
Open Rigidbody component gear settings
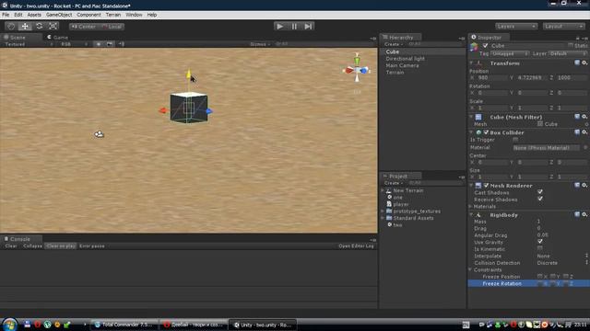tap(584, 214)
